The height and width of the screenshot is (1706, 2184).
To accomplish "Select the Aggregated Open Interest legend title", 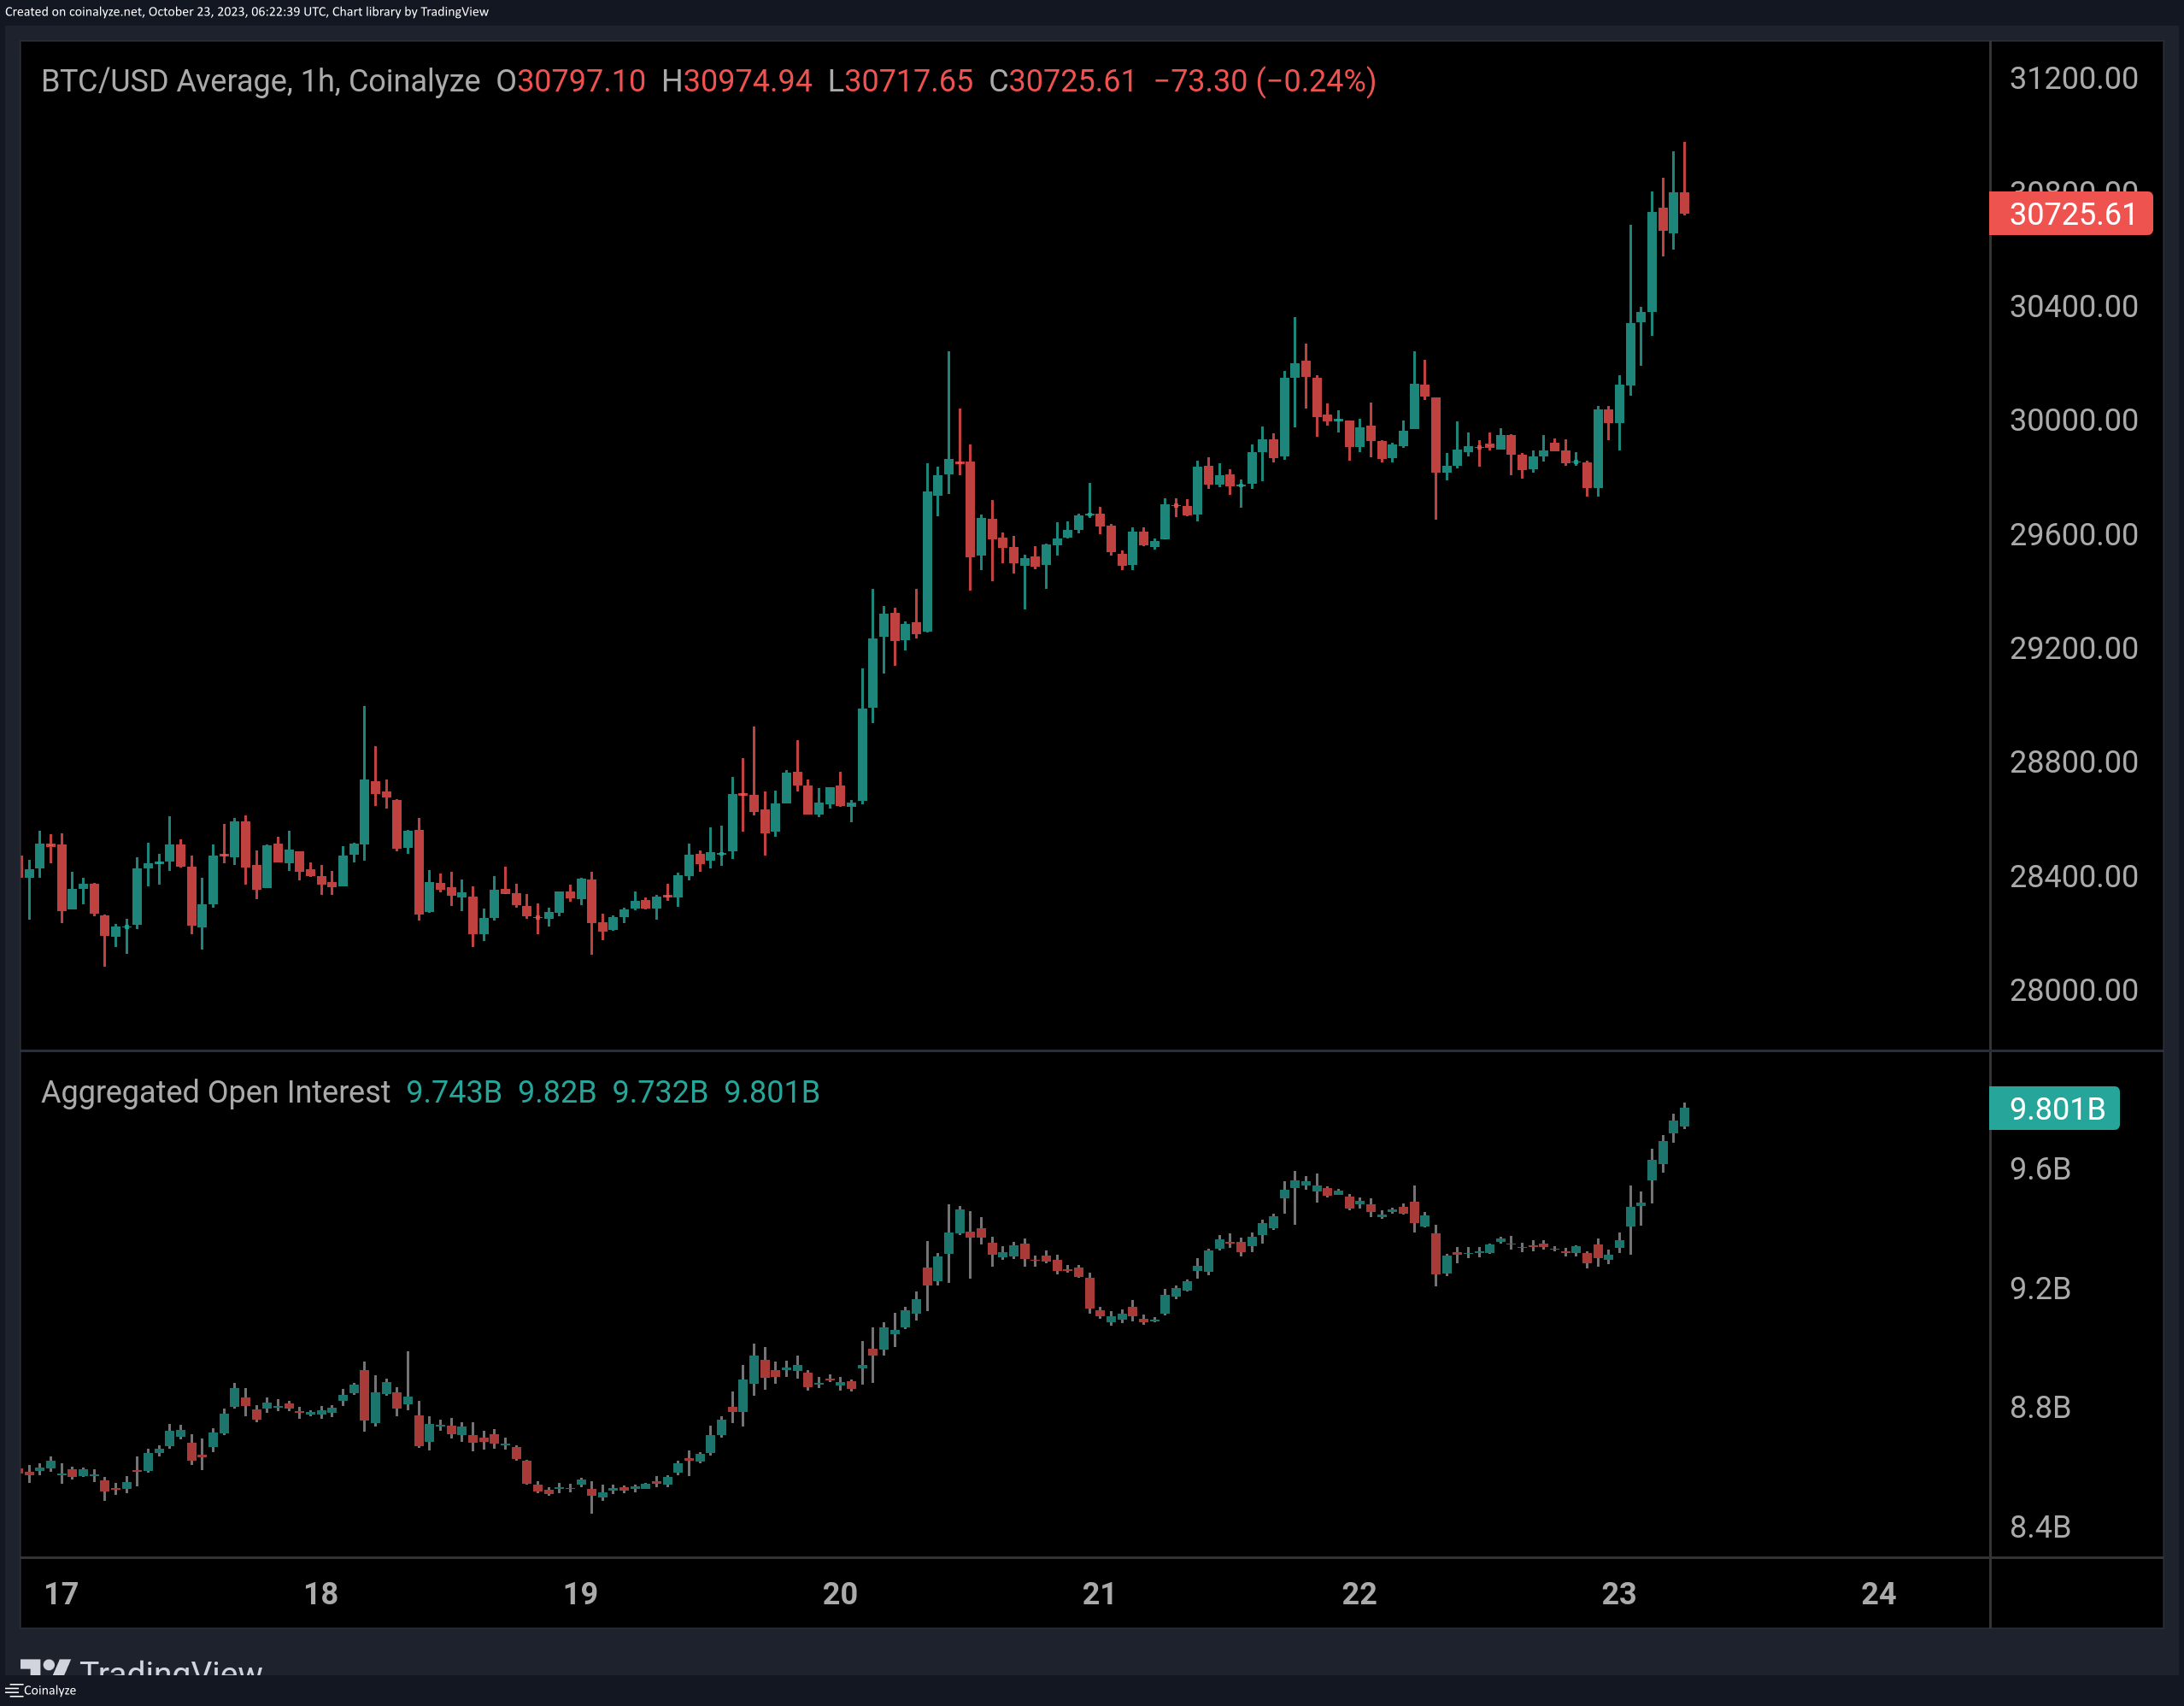I will (x=215, y=1092).
